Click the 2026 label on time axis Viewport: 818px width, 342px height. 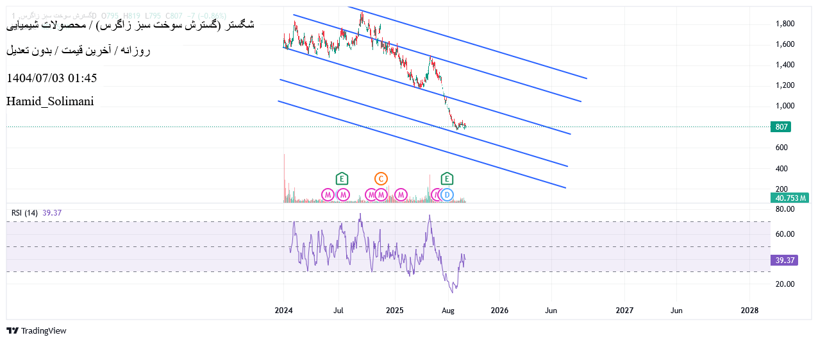(499, 311)
